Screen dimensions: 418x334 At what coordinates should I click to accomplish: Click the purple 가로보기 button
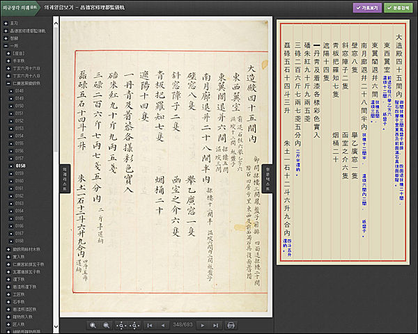367,8
